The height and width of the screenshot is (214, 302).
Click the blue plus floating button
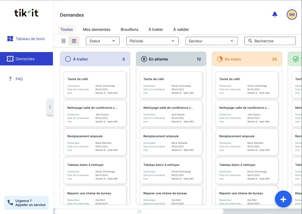[x=283, y=199]
